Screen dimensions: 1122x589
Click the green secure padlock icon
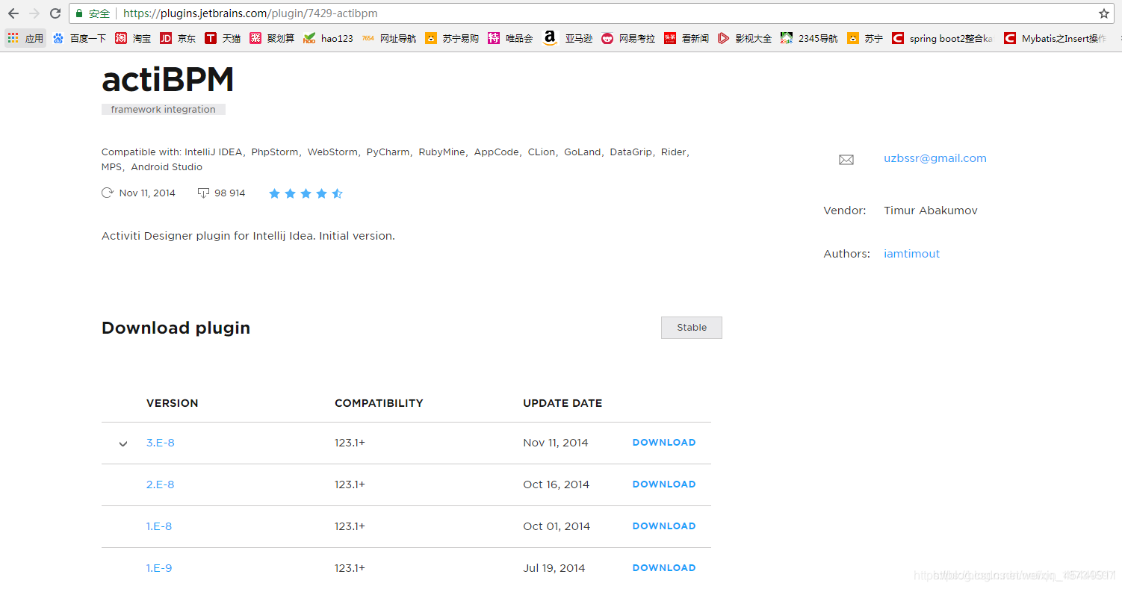point(79,13)
